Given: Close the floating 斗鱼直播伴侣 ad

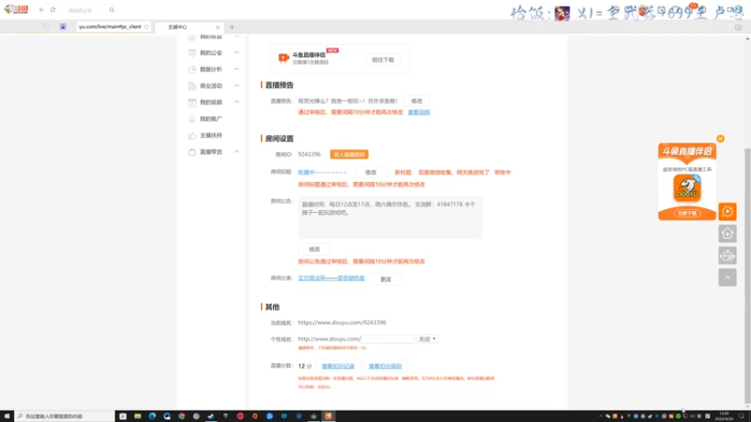Looking at the screenshot, I should (x=720, y=139).
